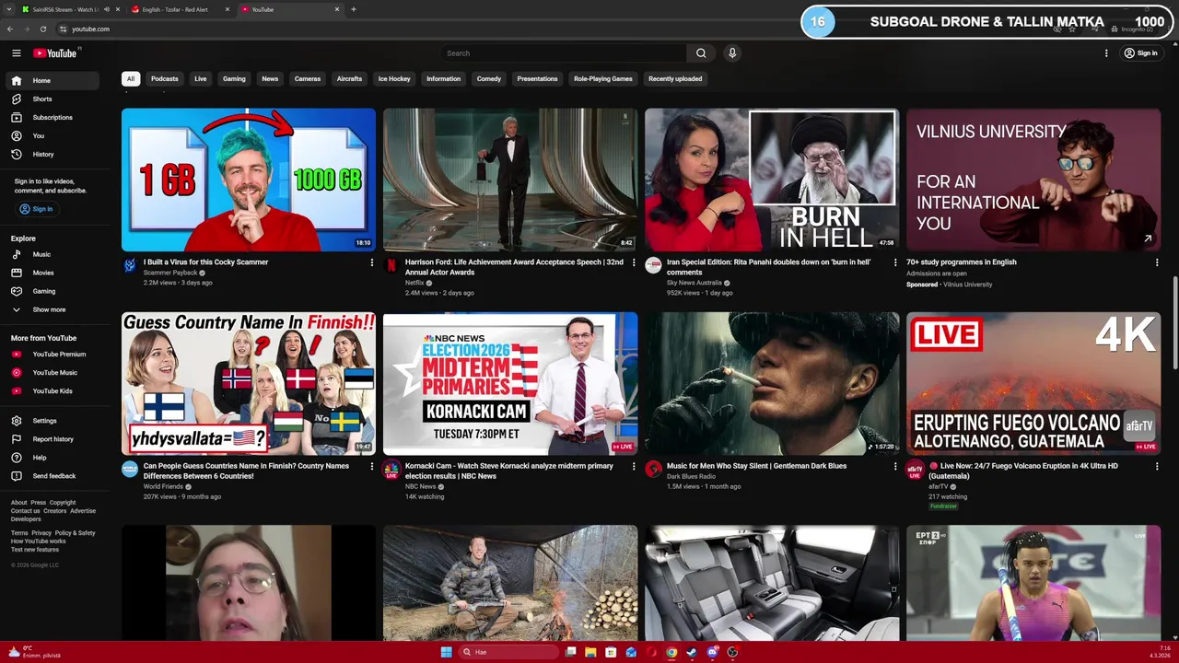Select the Role-Playing Games chip

pyautogui.click(x=603, y=78)
